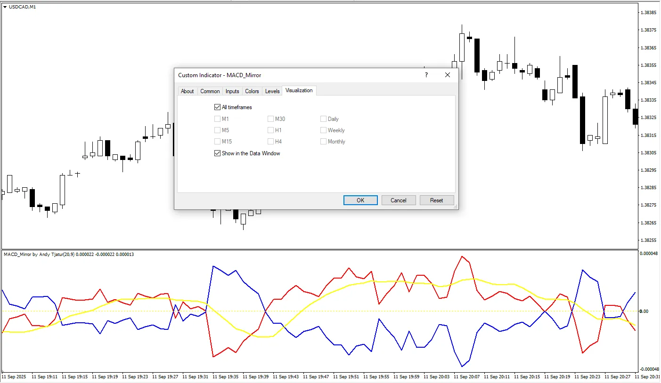This screenshot has height=383, width=661.
Task: Reset the indicator settings
Action: click(437, 200)
